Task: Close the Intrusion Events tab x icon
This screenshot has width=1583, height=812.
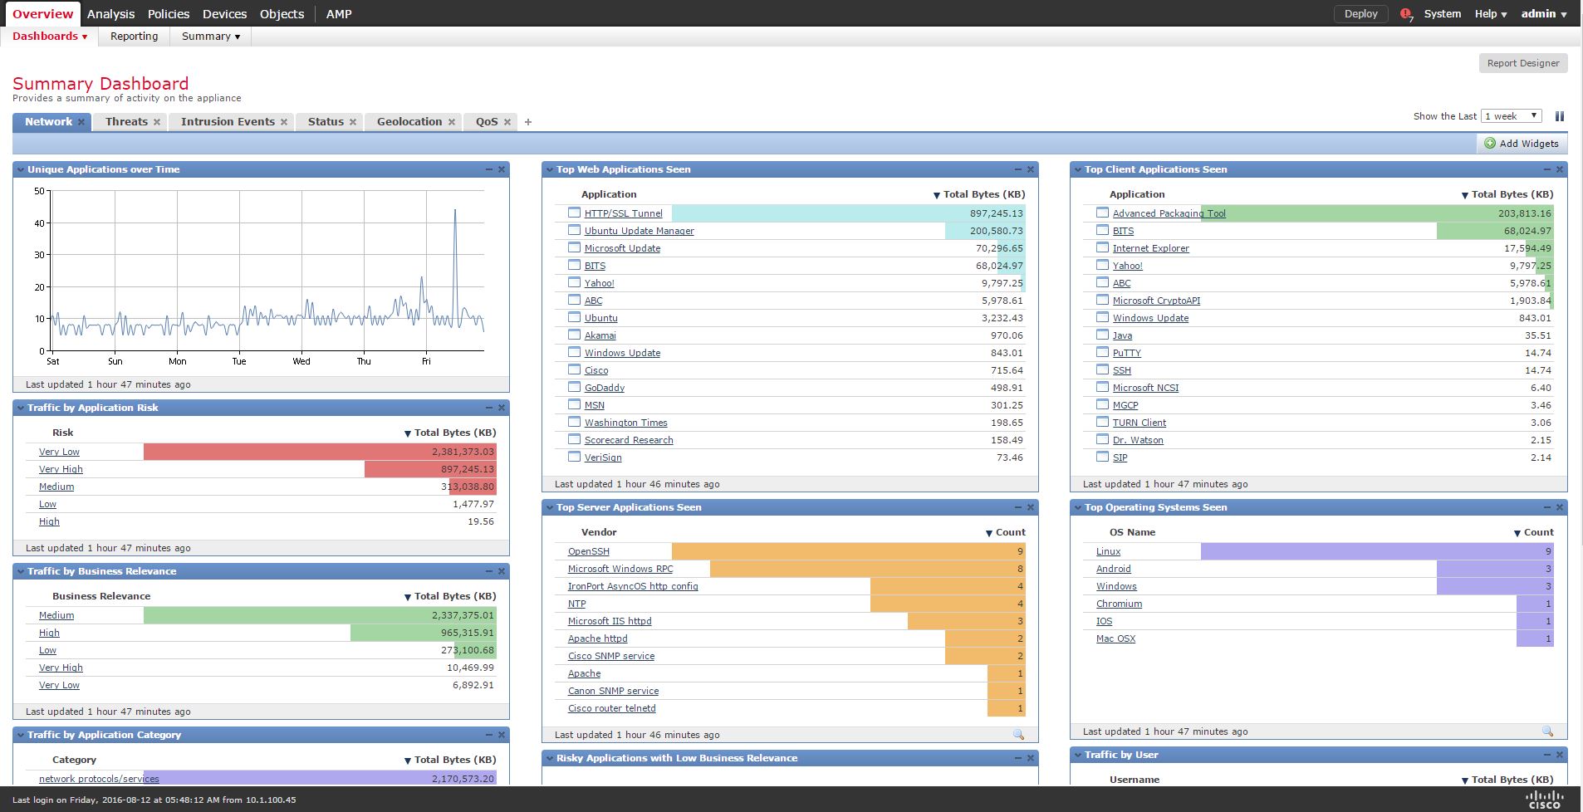Action: coord(284,122)
